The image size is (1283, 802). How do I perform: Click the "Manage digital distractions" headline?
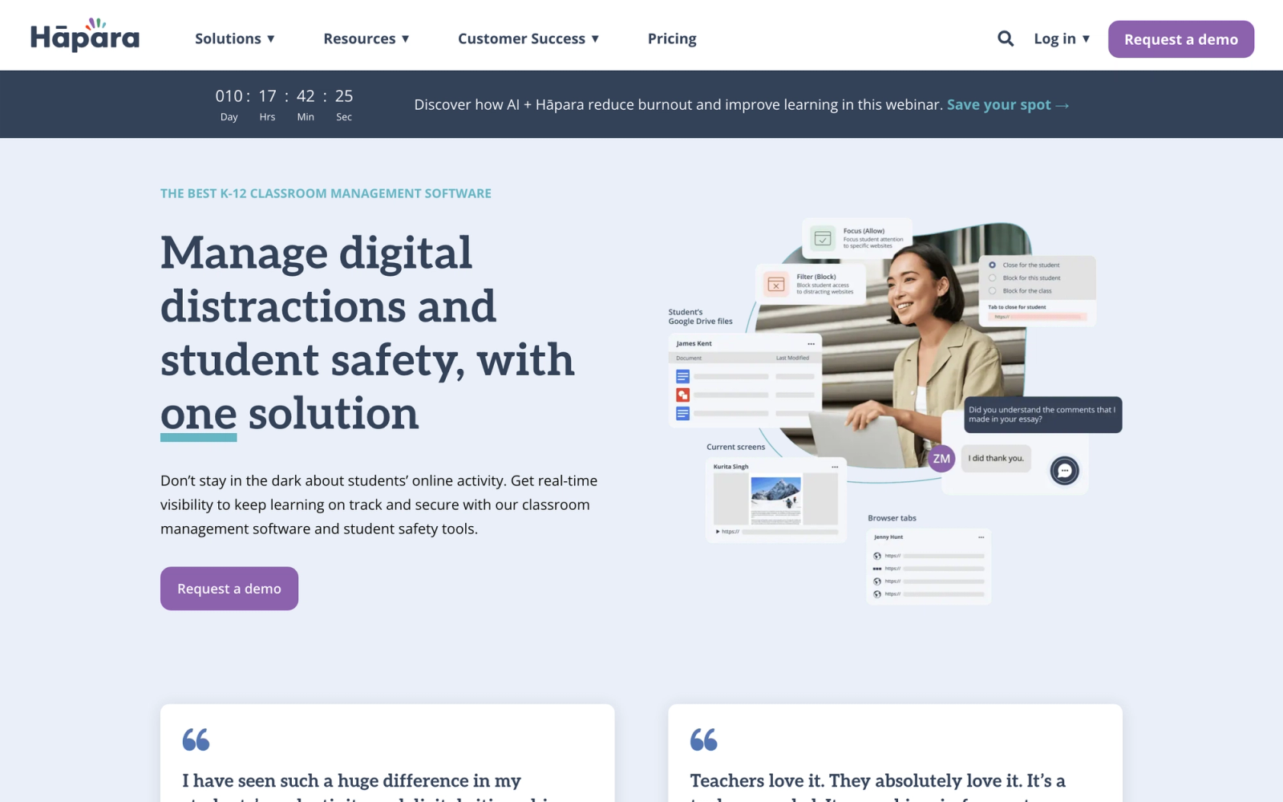[x=368, y=333]
